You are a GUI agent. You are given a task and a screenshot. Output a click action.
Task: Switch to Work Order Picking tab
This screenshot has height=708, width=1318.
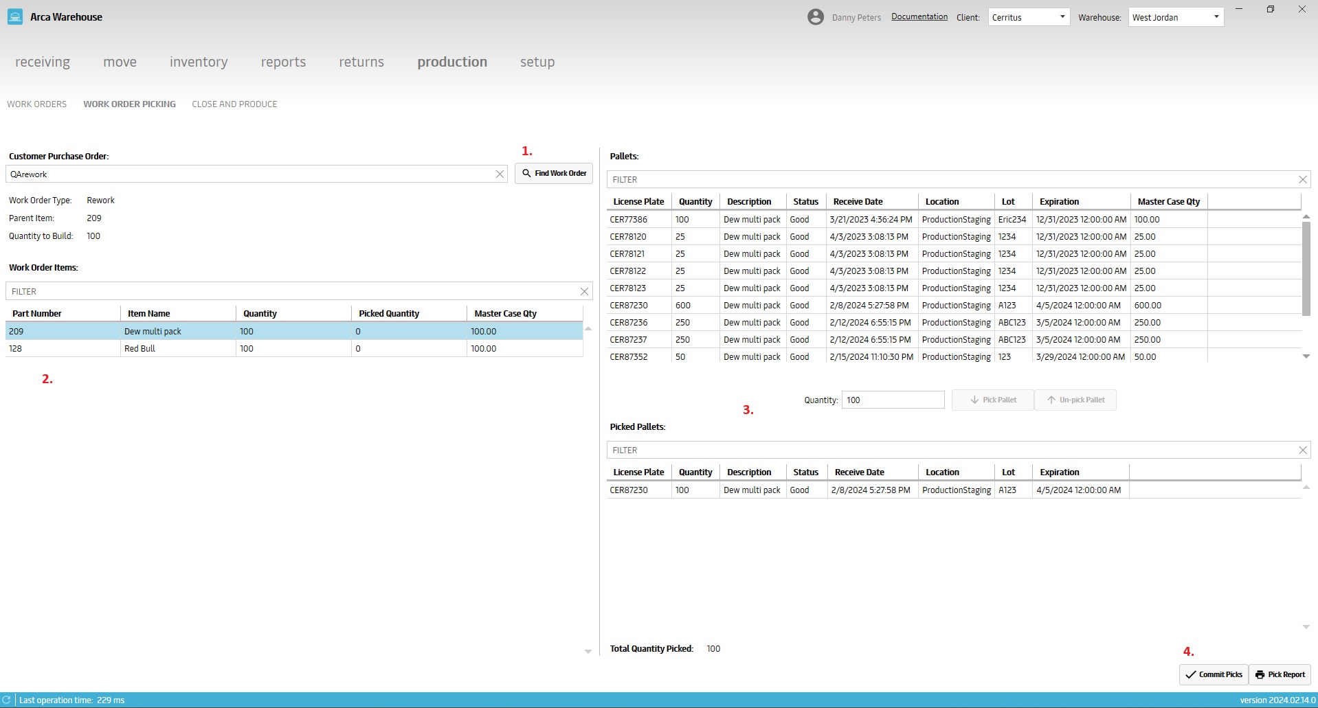click(x=130, y=104)
